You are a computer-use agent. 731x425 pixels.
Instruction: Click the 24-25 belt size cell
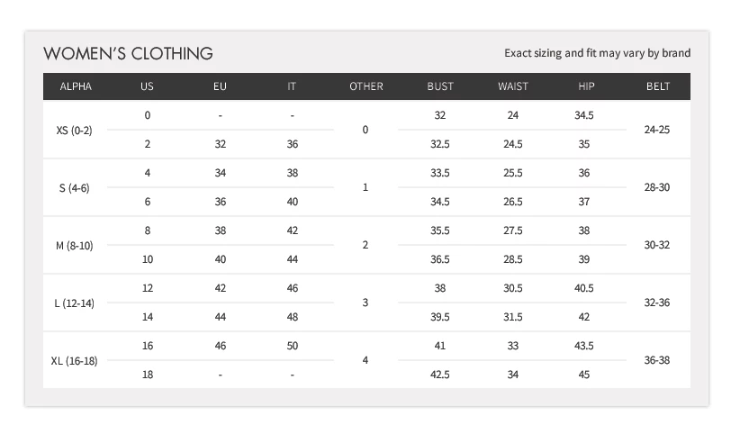tap(657, 130)
